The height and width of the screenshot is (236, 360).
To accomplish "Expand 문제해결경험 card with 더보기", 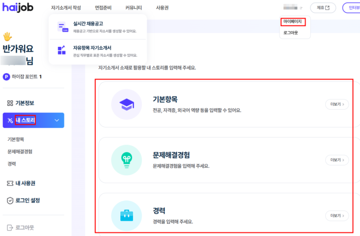I will point(337,160).
